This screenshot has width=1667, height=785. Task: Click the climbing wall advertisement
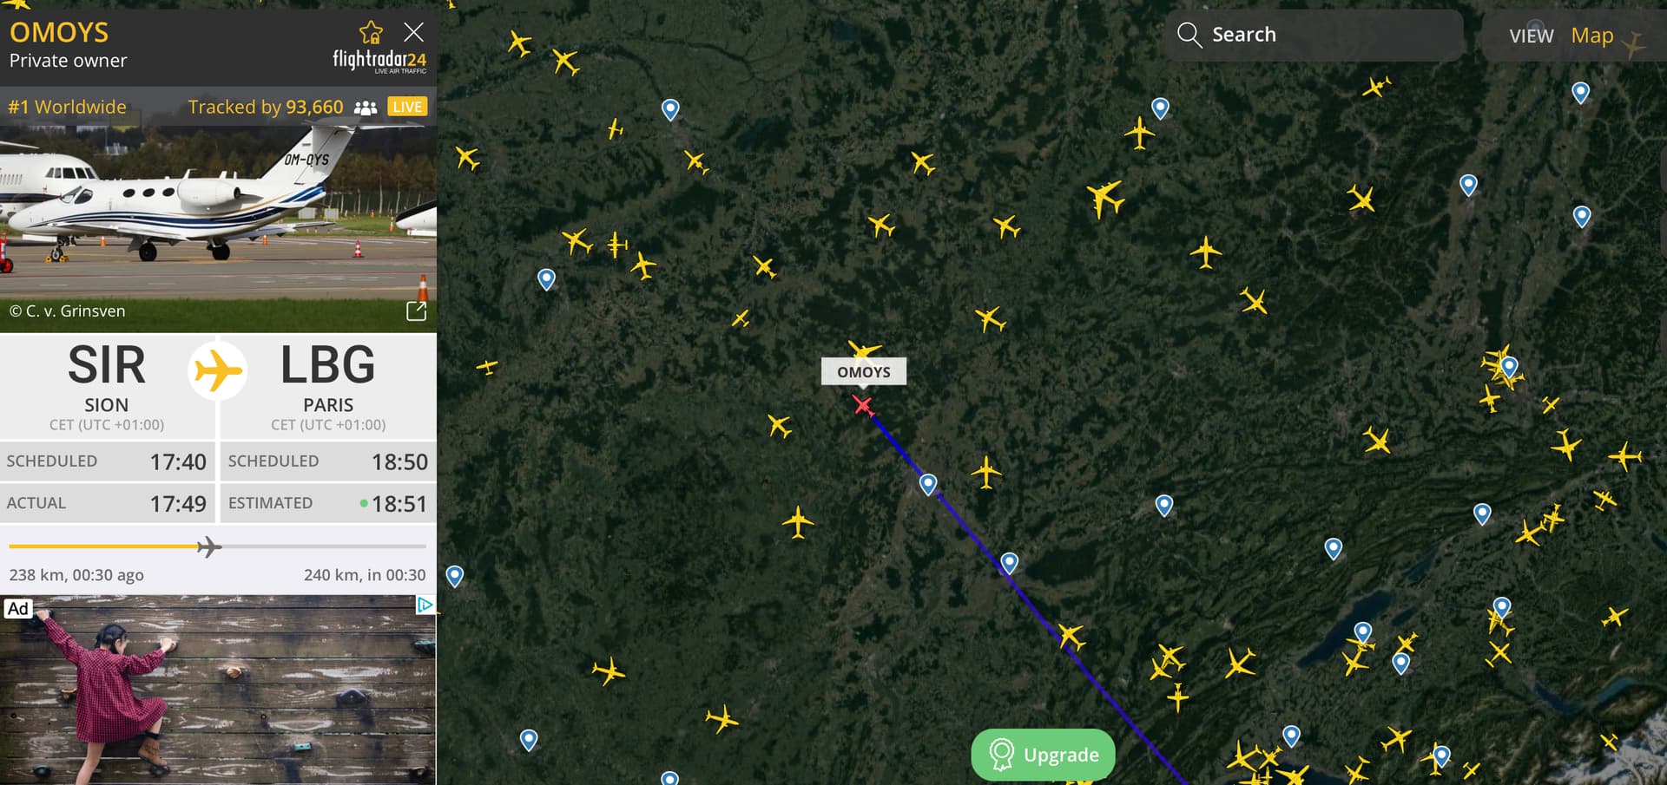coord(218,690)
